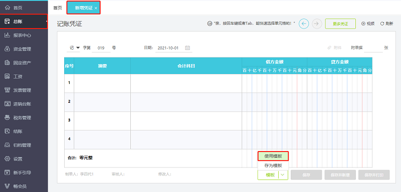Open the date calendar icon

pyautogui.click(x=187, y=47)
